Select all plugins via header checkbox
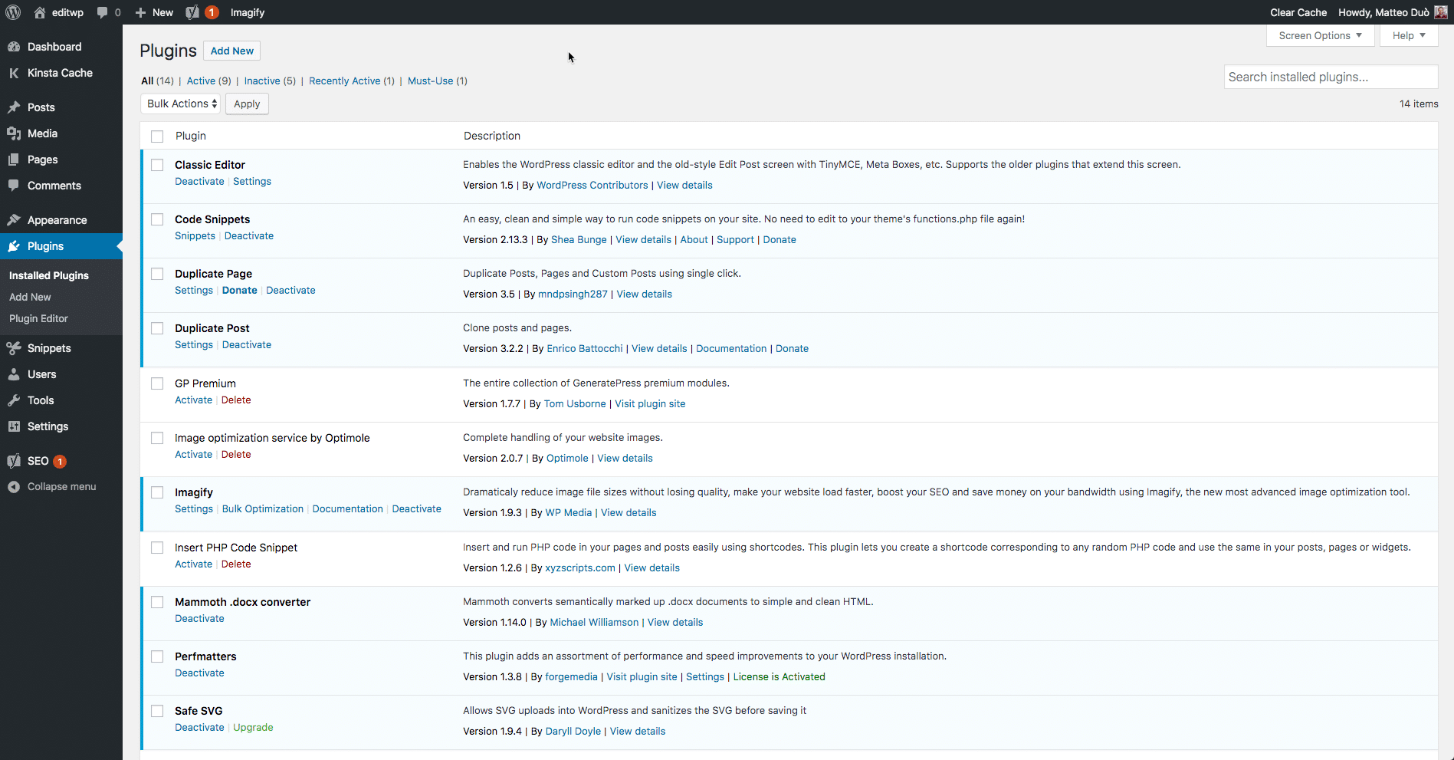Screen dimensions: 1454x760 [157, 136]
